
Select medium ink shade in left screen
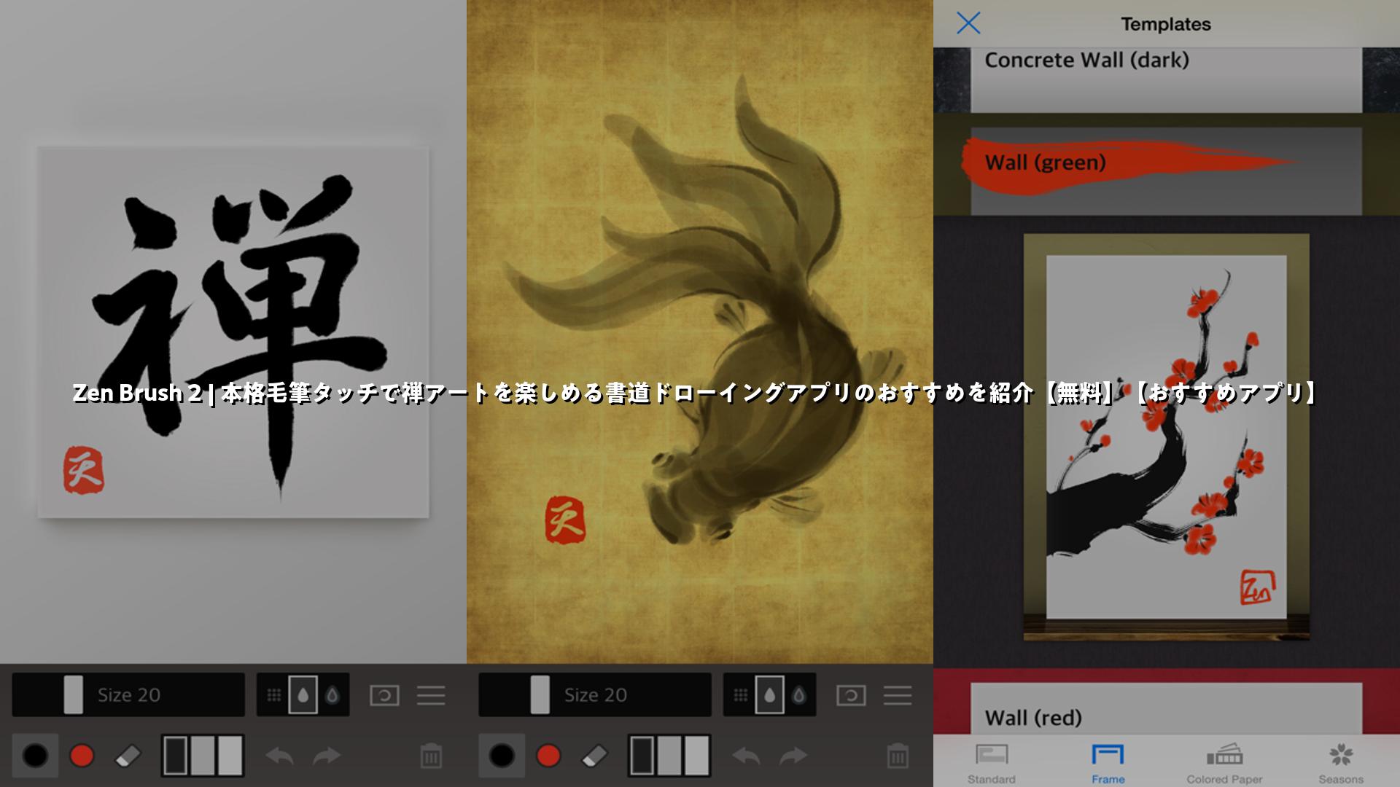click(x=203, y=755)
